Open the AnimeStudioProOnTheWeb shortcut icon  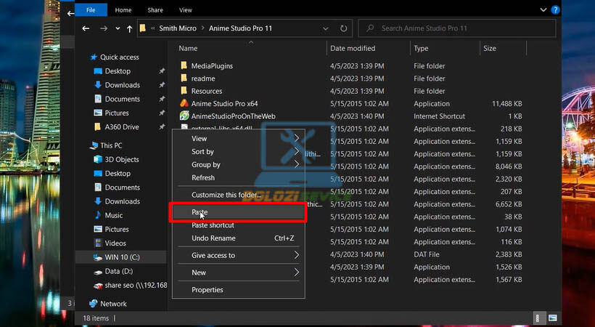184,116
